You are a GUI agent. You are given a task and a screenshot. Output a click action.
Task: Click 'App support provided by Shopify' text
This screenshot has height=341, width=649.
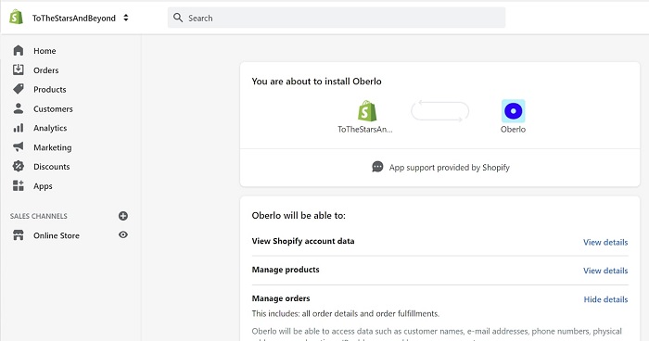pos(449,168)
